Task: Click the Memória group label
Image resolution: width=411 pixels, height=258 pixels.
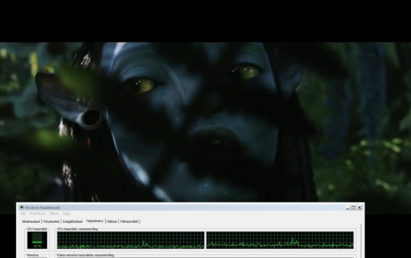Action: coord(32,255)
